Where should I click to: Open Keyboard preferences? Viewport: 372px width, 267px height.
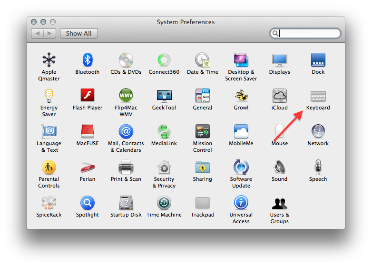coord(318,96)
